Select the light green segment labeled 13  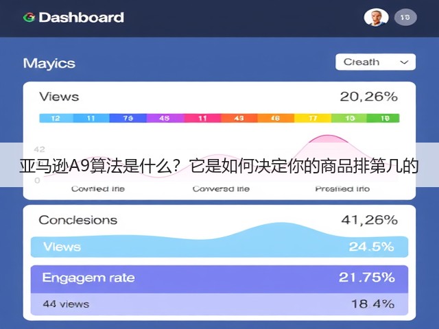point(349,118)
